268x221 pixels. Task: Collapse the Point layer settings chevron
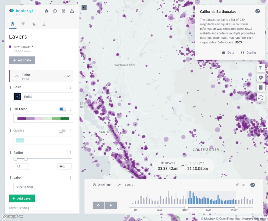click(x=68, y=76)
